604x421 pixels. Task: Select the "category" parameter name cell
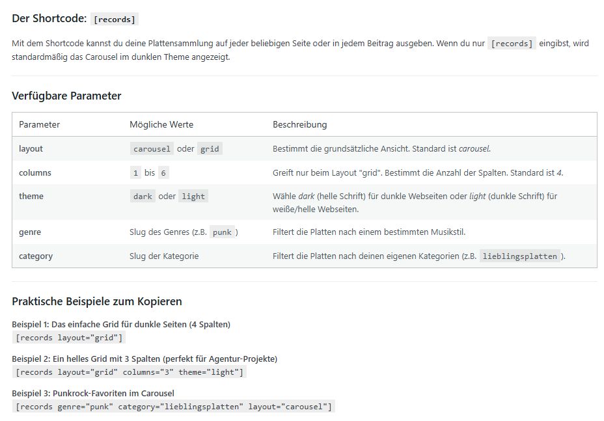click(x=36, y=256)
